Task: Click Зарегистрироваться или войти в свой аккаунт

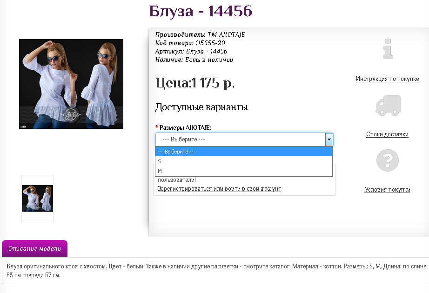Action: coord(219,189)
